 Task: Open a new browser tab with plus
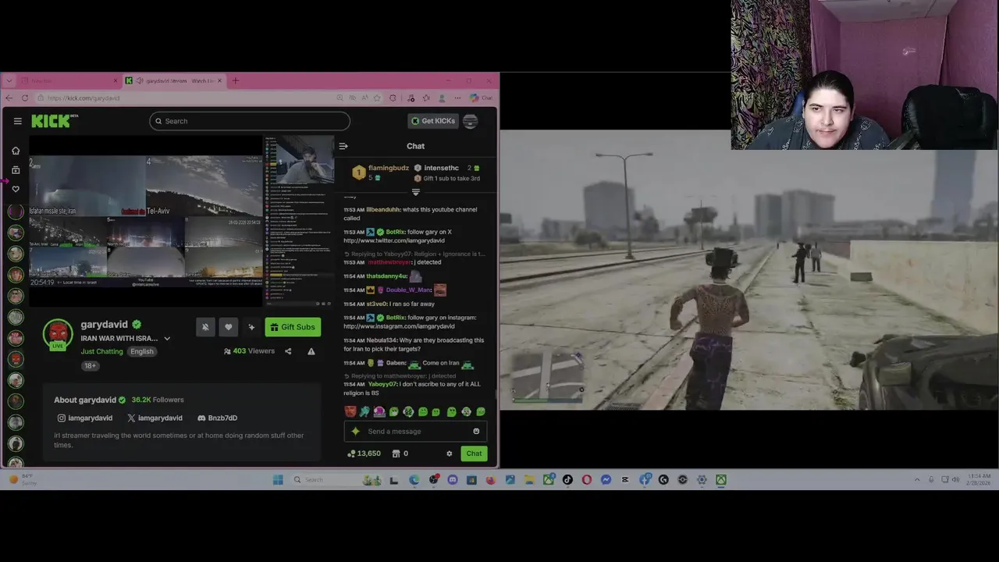coord(235,80)
